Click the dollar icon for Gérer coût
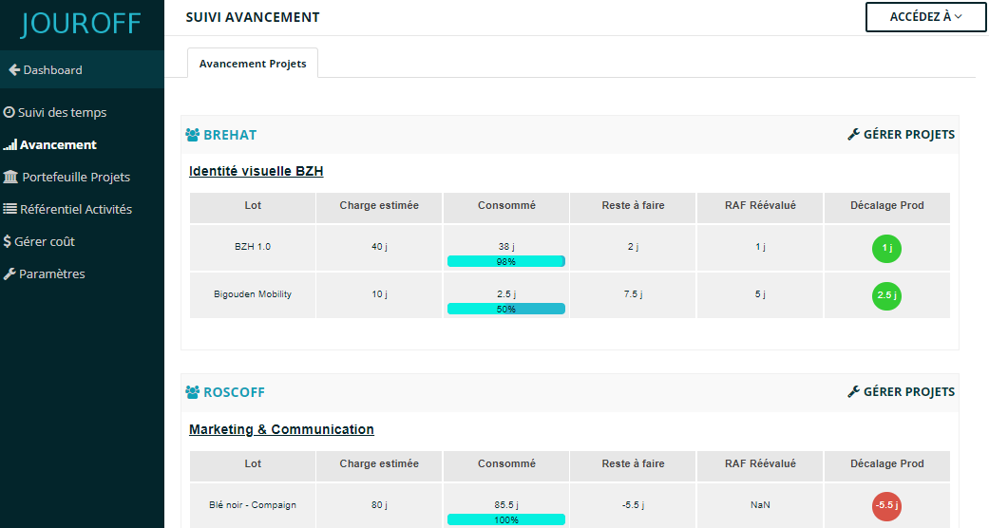 pos(8,242)
